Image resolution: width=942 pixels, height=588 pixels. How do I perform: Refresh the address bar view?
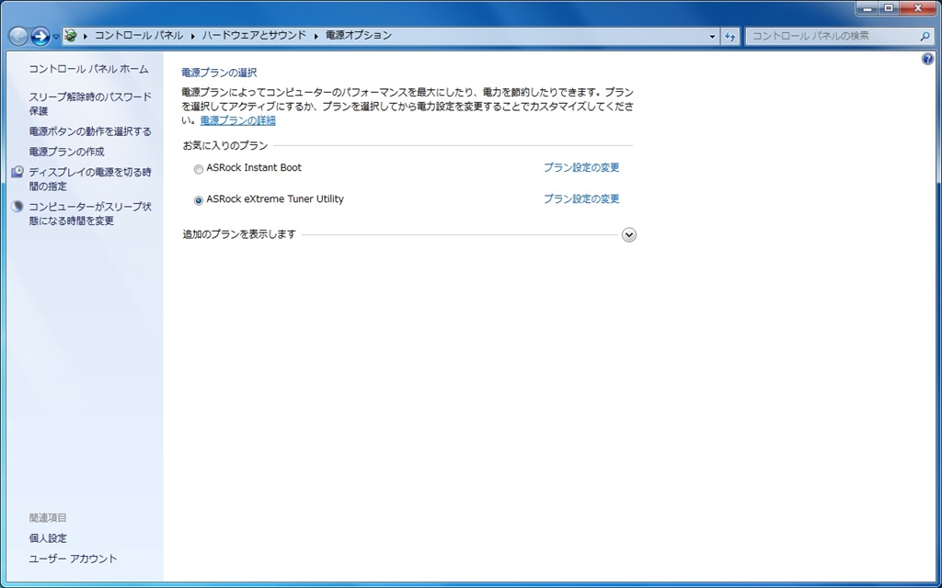(x=729, y=37)
